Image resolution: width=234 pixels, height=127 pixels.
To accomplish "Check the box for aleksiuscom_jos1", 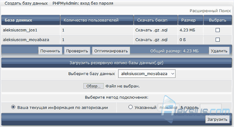I will (x=218, y=30).
